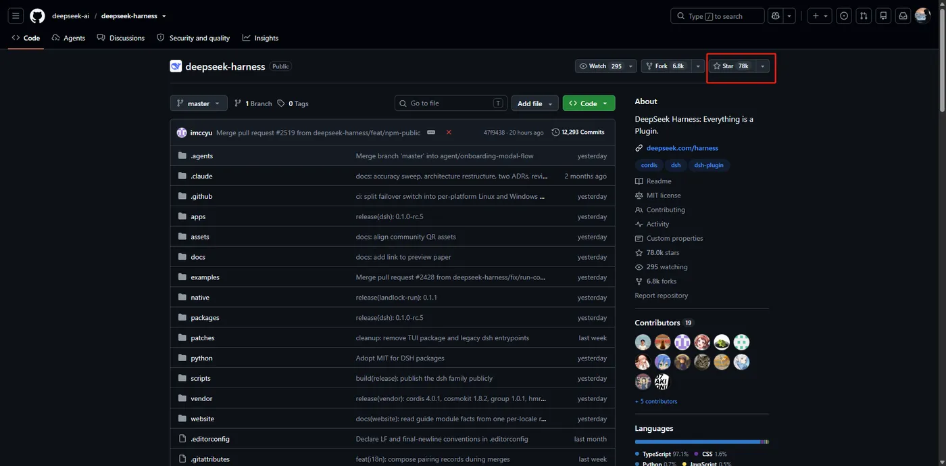
Task: View the 1 Branch link
Action: tap(253, 103)
